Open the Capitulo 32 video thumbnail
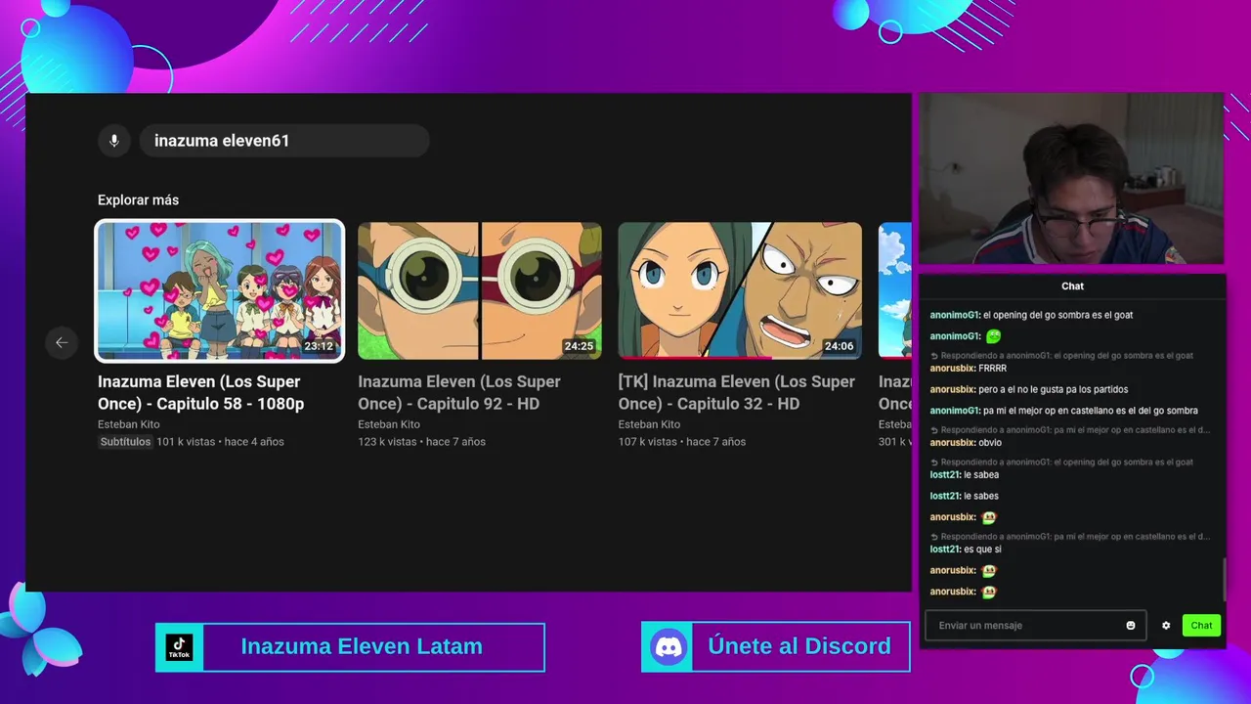The width and height of the screenshot is (1251, 704). point(740,290)
